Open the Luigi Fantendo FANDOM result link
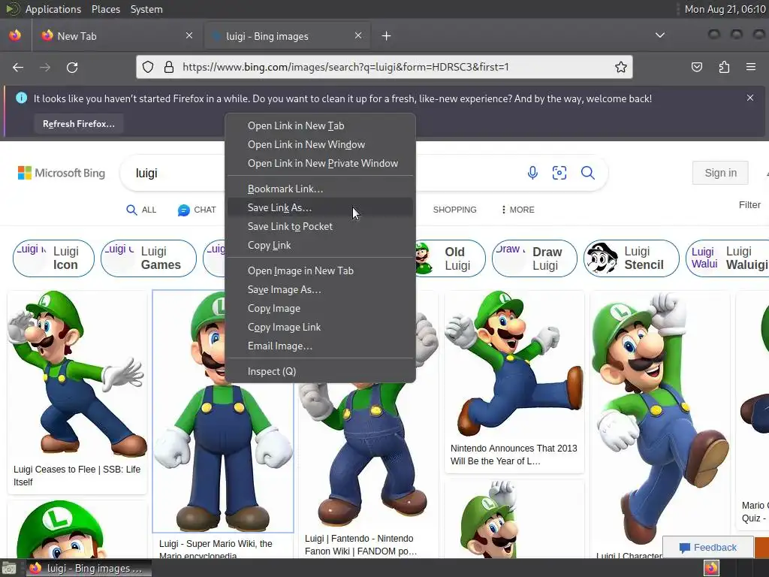The image size is (769, 577). click(361, 545)
